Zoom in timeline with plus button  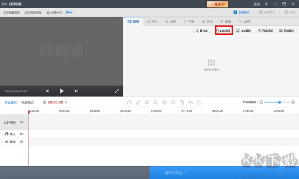coord(293,102)
